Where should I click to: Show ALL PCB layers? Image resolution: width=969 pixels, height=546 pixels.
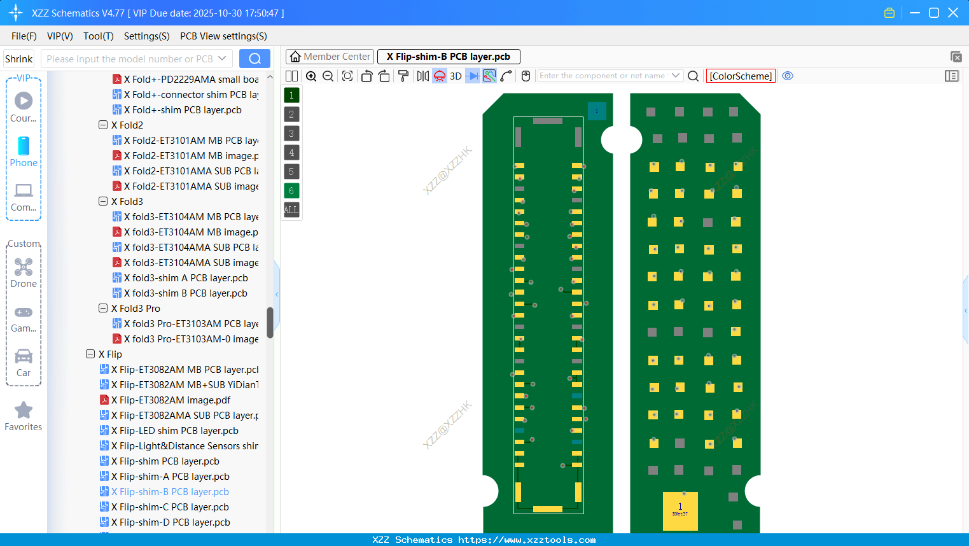[291, 210]
